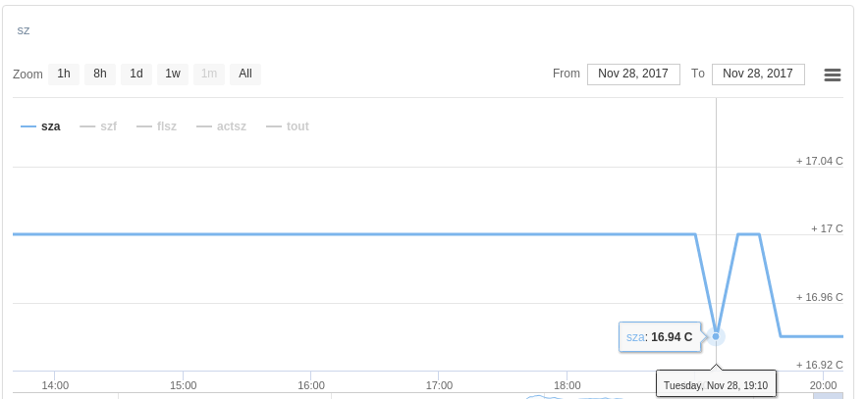
Task: Open the chart context hamburger menu
Action: (832, 75)
